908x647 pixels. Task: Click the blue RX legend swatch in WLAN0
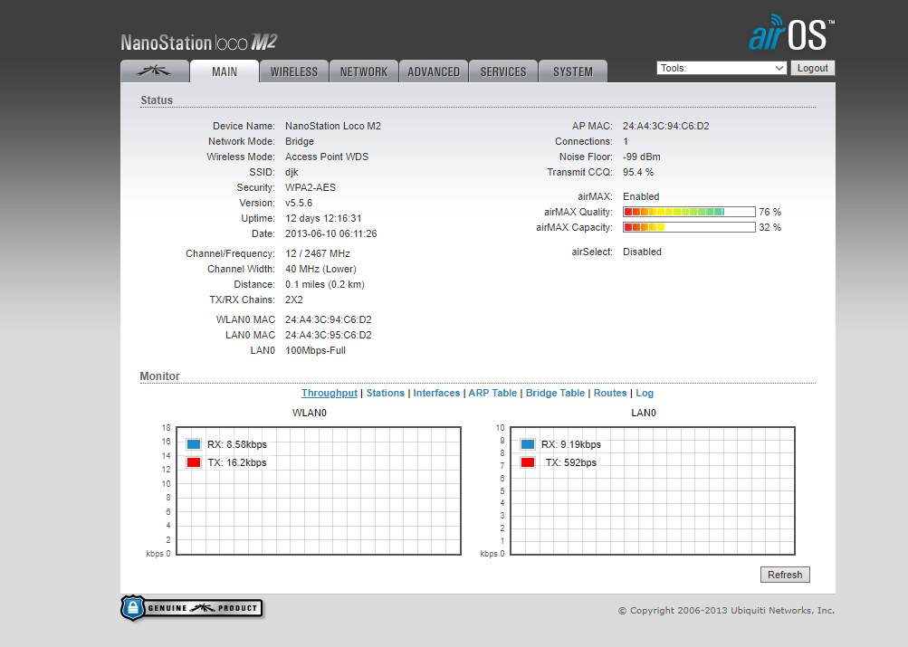tap(194, 444)
